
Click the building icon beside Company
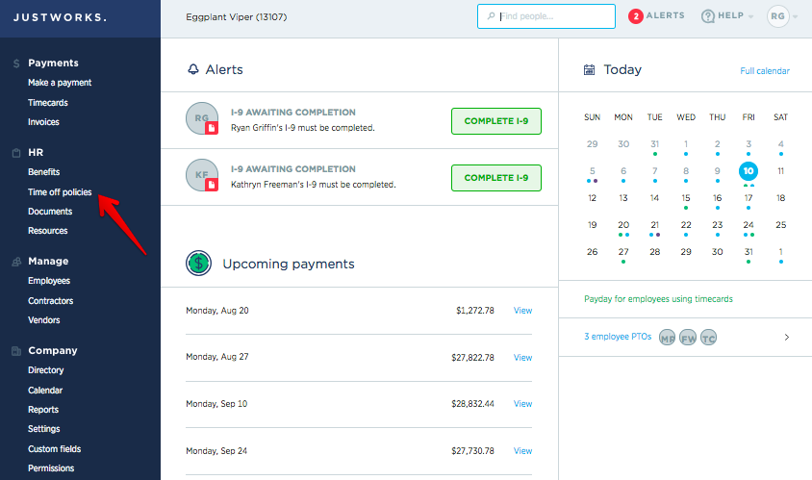pyautogui.click(x=16, y=351)
